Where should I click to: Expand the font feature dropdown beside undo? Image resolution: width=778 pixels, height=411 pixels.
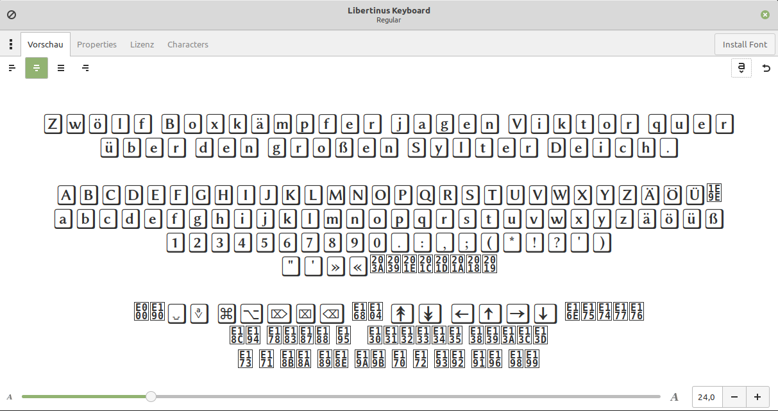pos(741,68)
